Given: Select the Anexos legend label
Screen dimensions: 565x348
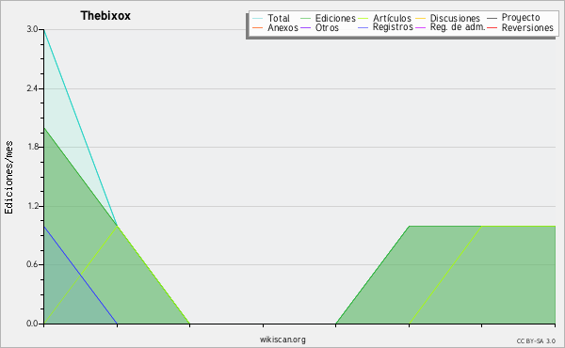Looking at the screenshot, I should [282, 27].
